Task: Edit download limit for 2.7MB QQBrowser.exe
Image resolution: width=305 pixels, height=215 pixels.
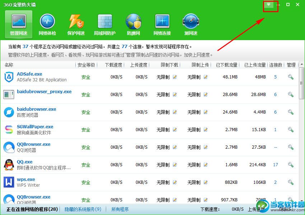Action: pos(175,147)
